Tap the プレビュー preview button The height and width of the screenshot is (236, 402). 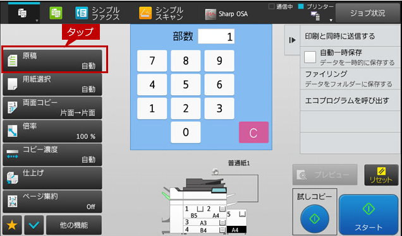click(x=325, y=175)
